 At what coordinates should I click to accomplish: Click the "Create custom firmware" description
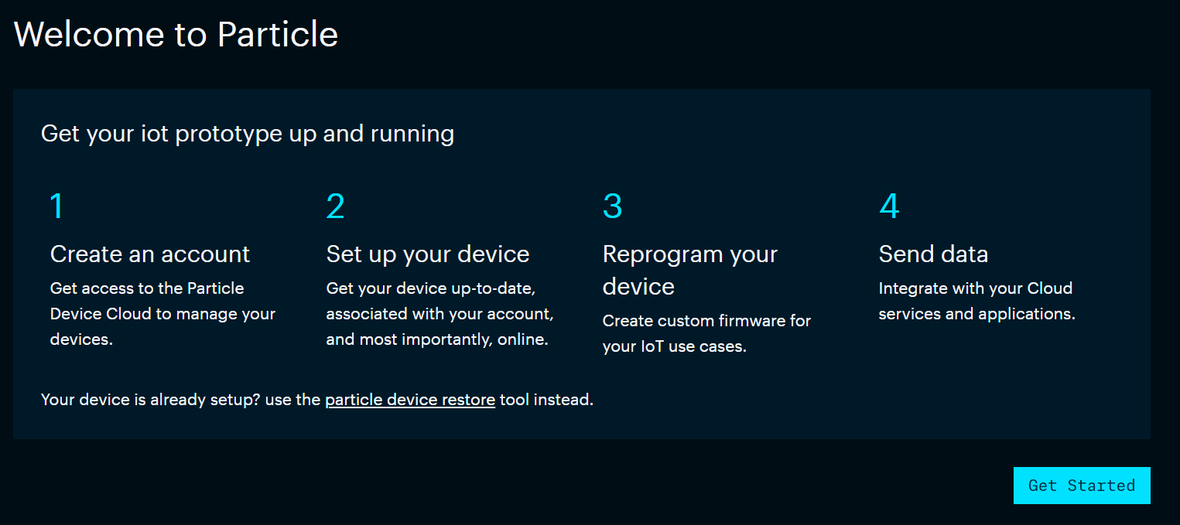pos(706,333)
